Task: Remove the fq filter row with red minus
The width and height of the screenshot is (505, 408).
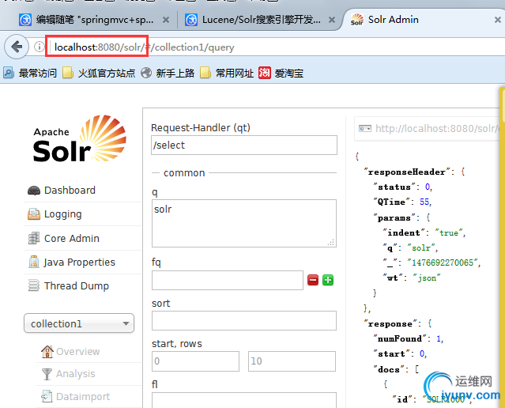Action: point(313,280)
